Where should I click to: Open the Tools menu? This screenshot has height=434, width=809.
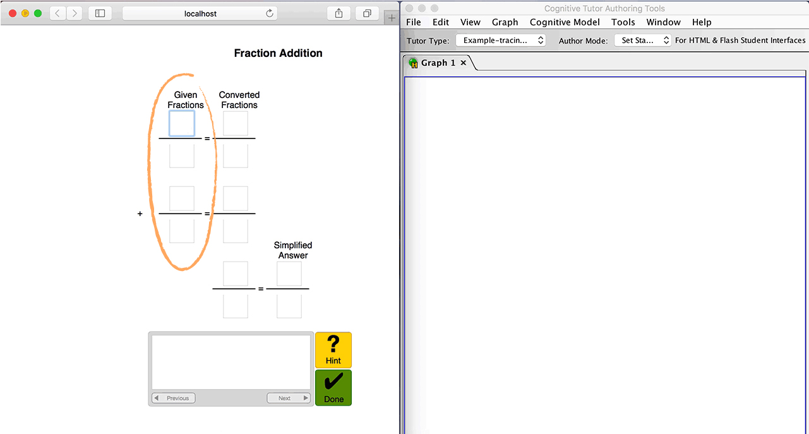coord(623,22)
